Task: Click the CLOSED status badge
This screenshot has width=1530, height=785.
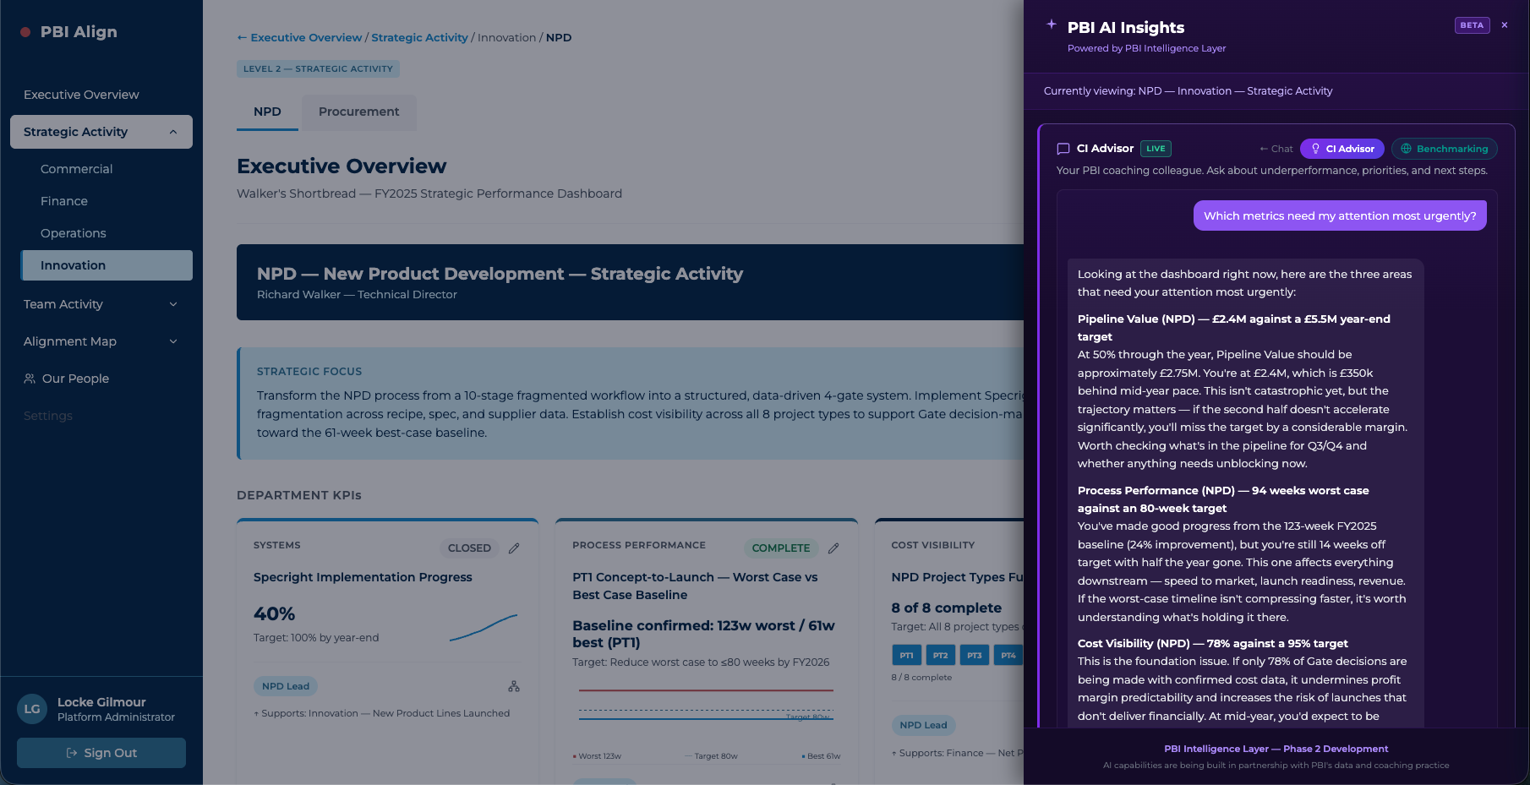Action: point(469,548)
